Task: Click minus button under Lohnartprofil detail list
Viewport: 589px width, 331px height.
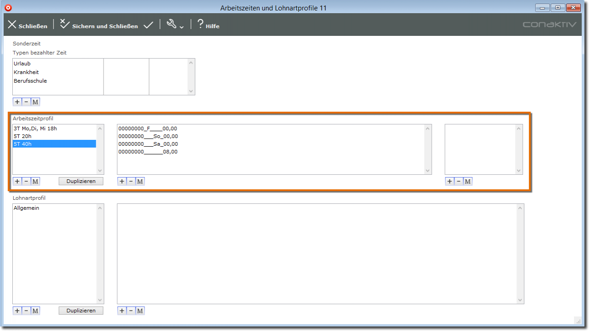Action: point(131,311)
